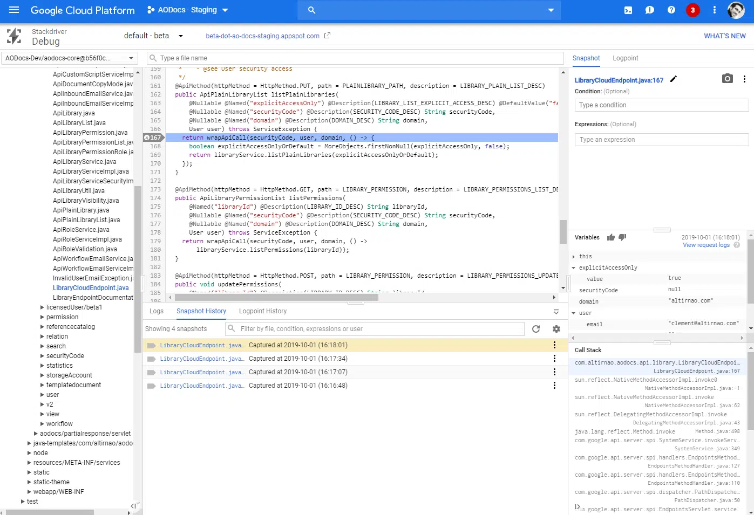Expand the test folder
Screen dimensions: 754x515
click(23, 502)
